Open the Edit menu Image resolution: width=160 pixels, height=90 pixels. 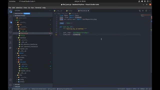click(13, 8)
